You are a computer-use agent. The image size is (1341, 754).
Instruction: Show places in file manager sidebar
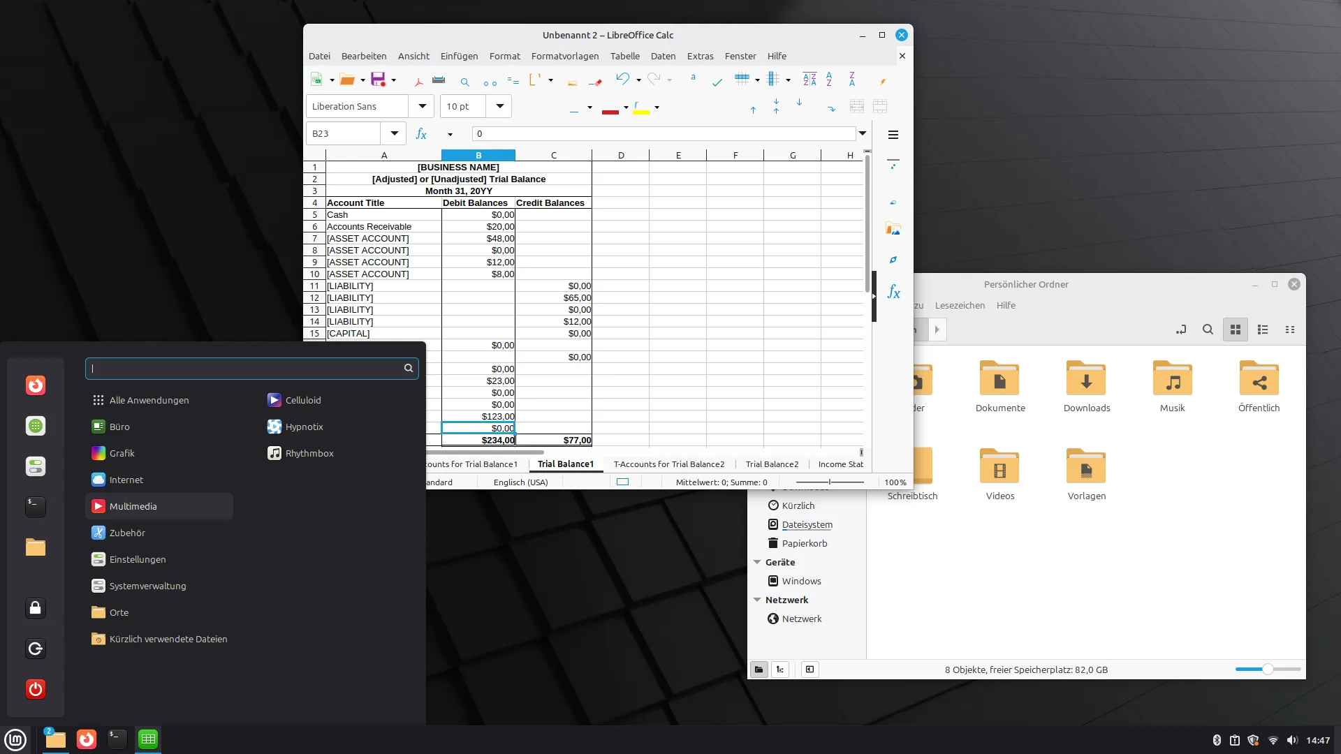(759, 670)
